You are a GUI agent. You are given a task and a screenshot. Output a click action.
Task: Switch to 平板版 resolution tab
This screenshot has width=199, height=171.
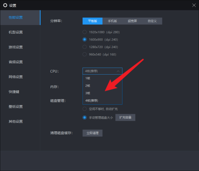pos(92,21)
